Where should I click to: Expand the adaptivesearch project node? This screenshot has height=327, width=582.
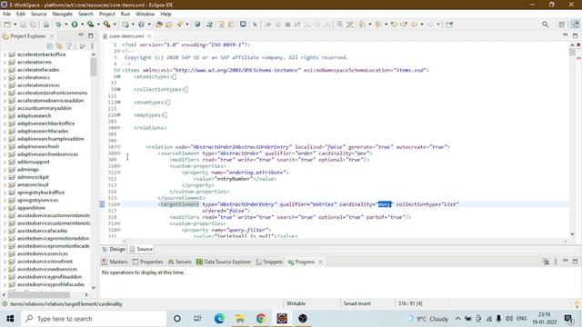(5, 116)
